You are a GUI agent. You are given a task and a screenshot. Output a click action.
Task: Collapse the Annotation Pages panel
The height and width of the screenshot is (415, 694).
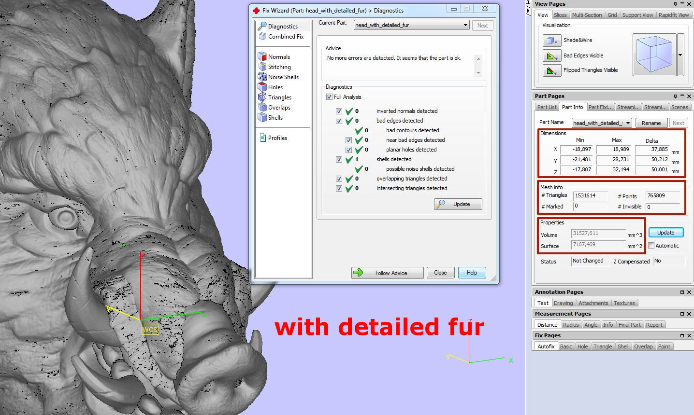(682, 292)
